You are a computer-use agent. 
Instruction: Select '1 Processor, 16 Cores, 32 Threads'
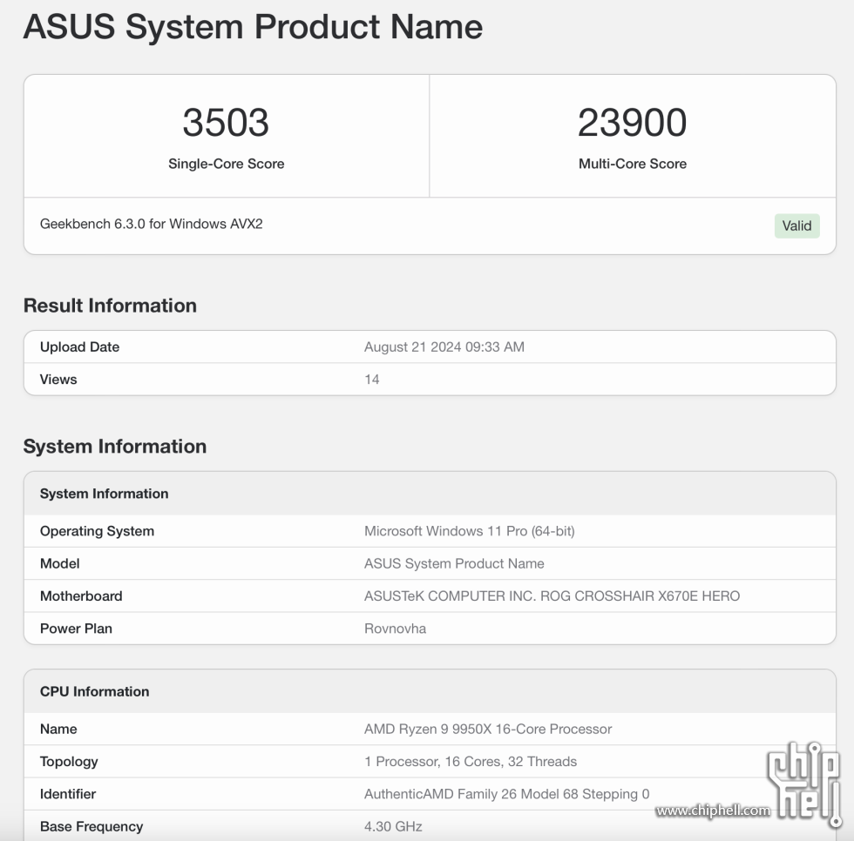(471, 762)
